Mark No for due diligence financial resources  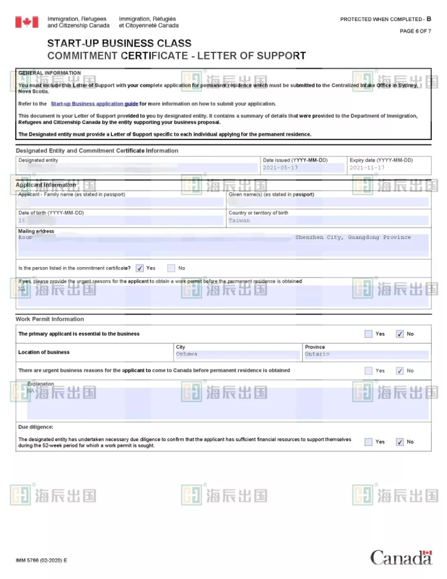tap(400, 442)
